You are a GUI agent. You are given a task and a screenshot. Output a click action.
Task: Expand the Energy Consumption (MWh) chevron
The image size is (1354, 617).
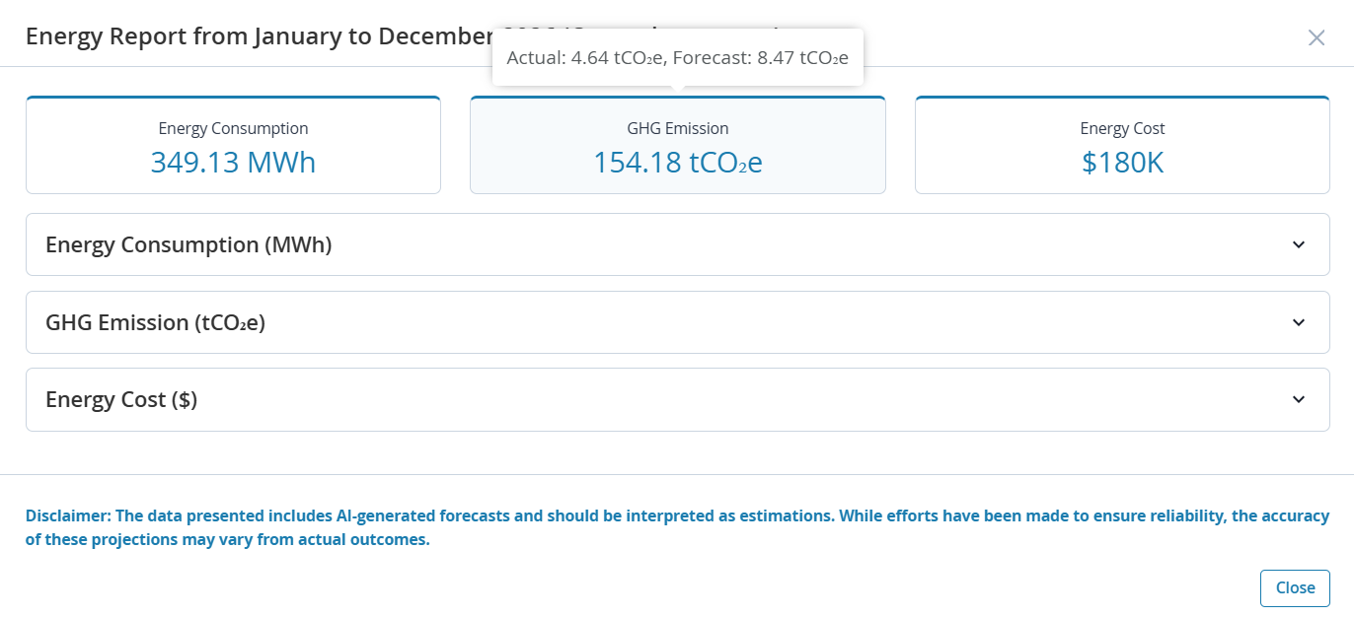1299,244
